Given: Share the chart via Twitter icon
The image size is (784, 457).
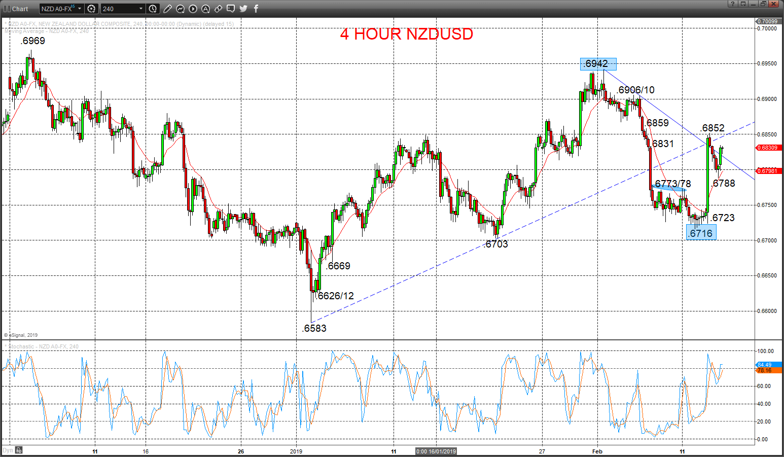Looking at the screenshot, I should pyautogui.click(x=243, y=9).
